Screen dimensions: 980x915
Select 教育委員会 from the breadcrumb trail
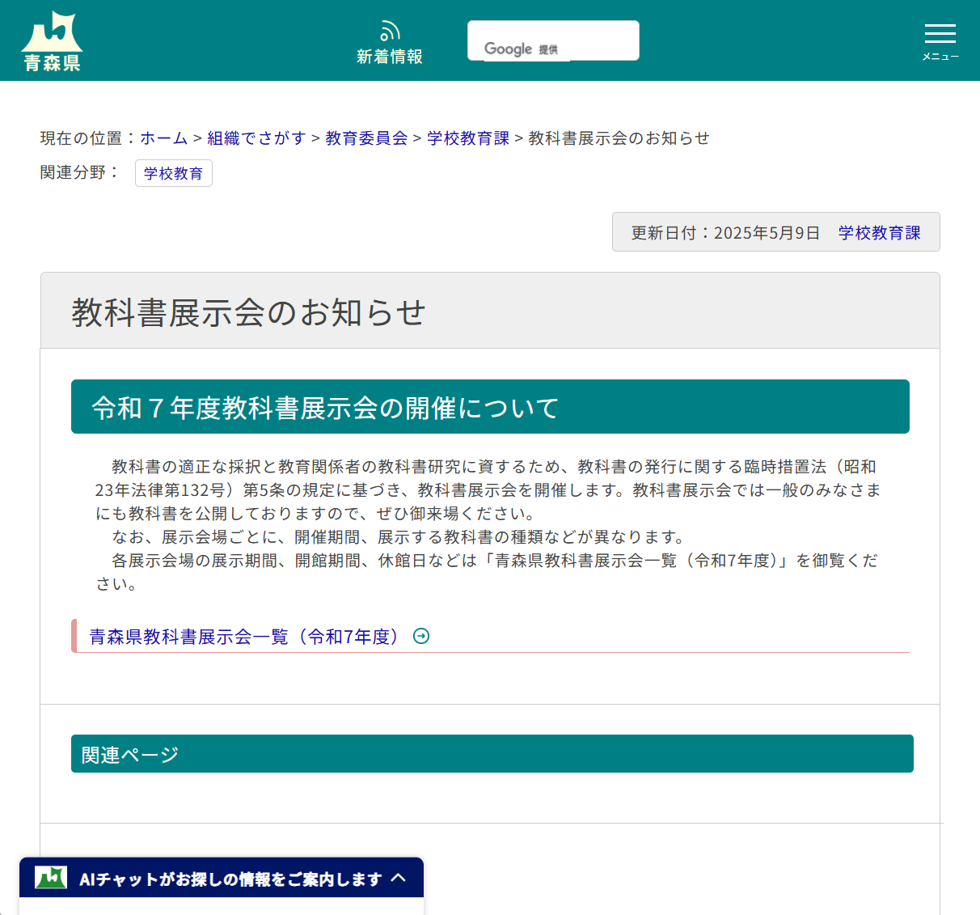coord(365,138)
